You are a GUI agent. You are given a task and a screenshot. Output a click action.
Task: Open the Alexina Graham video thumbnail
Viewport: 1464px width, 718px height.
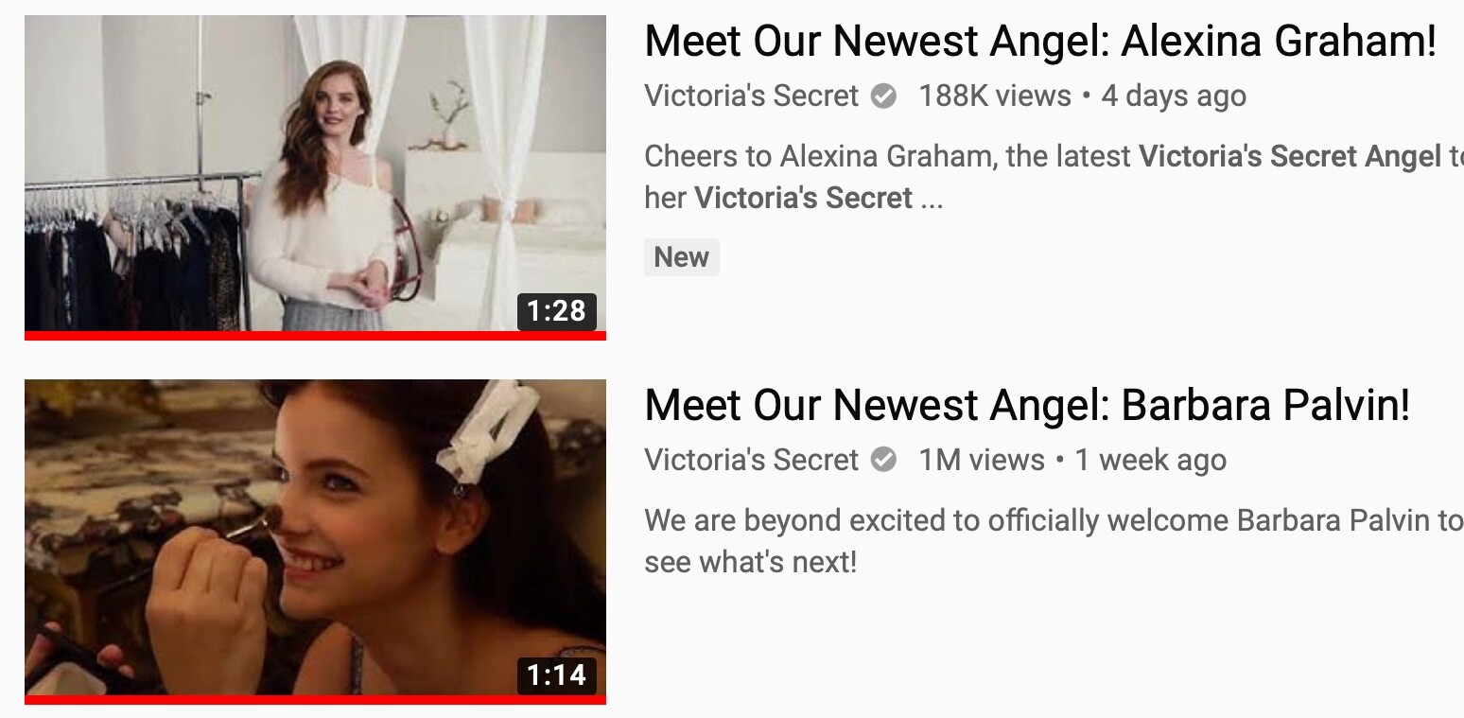[x=315, y=176]
